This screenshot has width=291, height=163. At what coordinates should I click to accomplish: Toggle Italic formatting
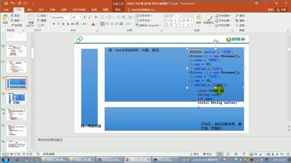[58, 24]
